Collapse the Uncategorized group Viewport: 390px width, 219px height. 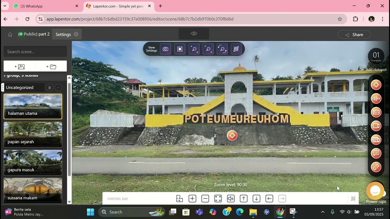tap(58, 88)
